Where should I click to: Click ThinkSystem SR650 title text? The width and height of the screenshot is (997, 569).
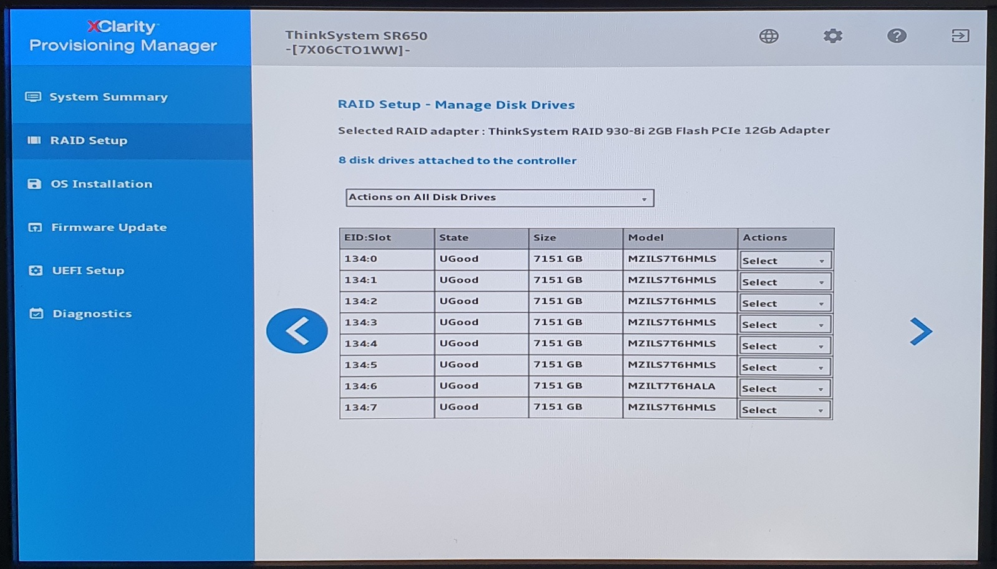(x=356, y=36)
